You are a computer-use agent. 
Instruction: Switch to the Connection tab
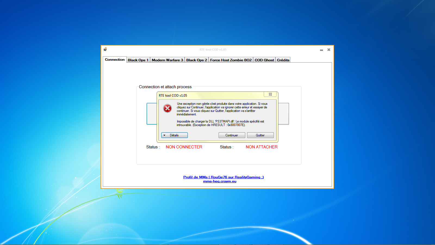115,60
